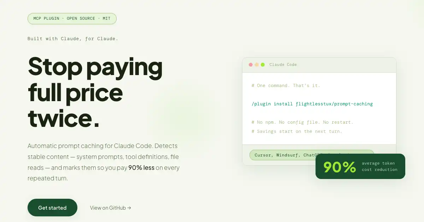Click the 'Savings start on the next turn' comment
424x222 pixels.
297,131
